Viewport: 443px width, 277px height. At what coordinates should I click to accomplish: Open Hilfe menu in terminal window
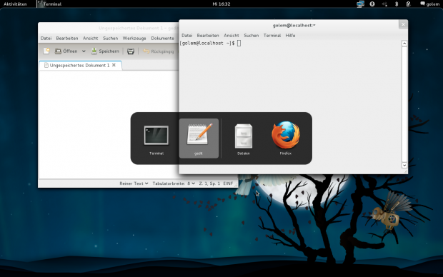pyautogui.click(x=290, y=35)
